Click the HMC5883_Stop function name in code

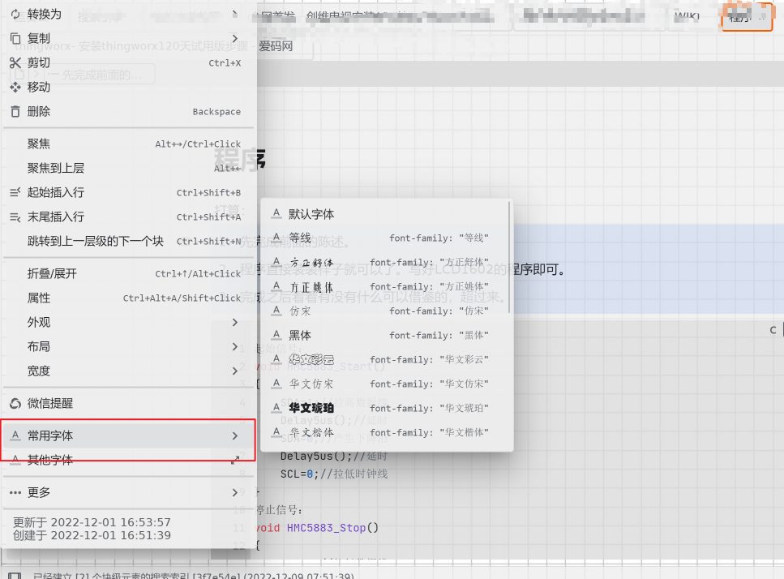326,528
